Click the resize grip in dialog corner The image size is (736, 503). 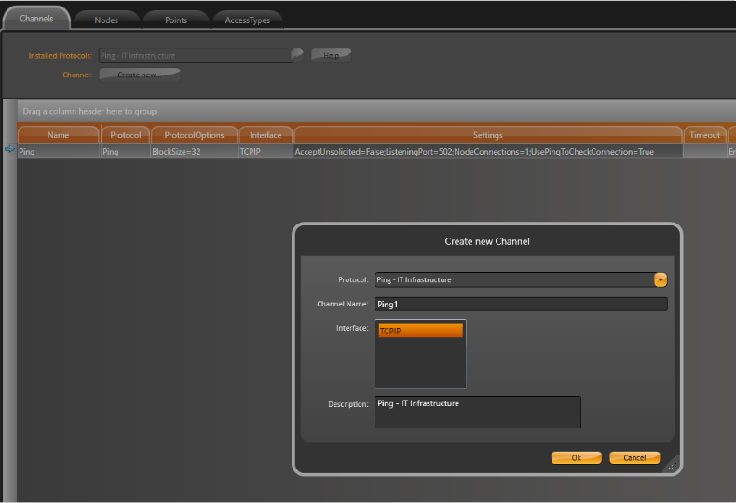[x=672, y=465]
